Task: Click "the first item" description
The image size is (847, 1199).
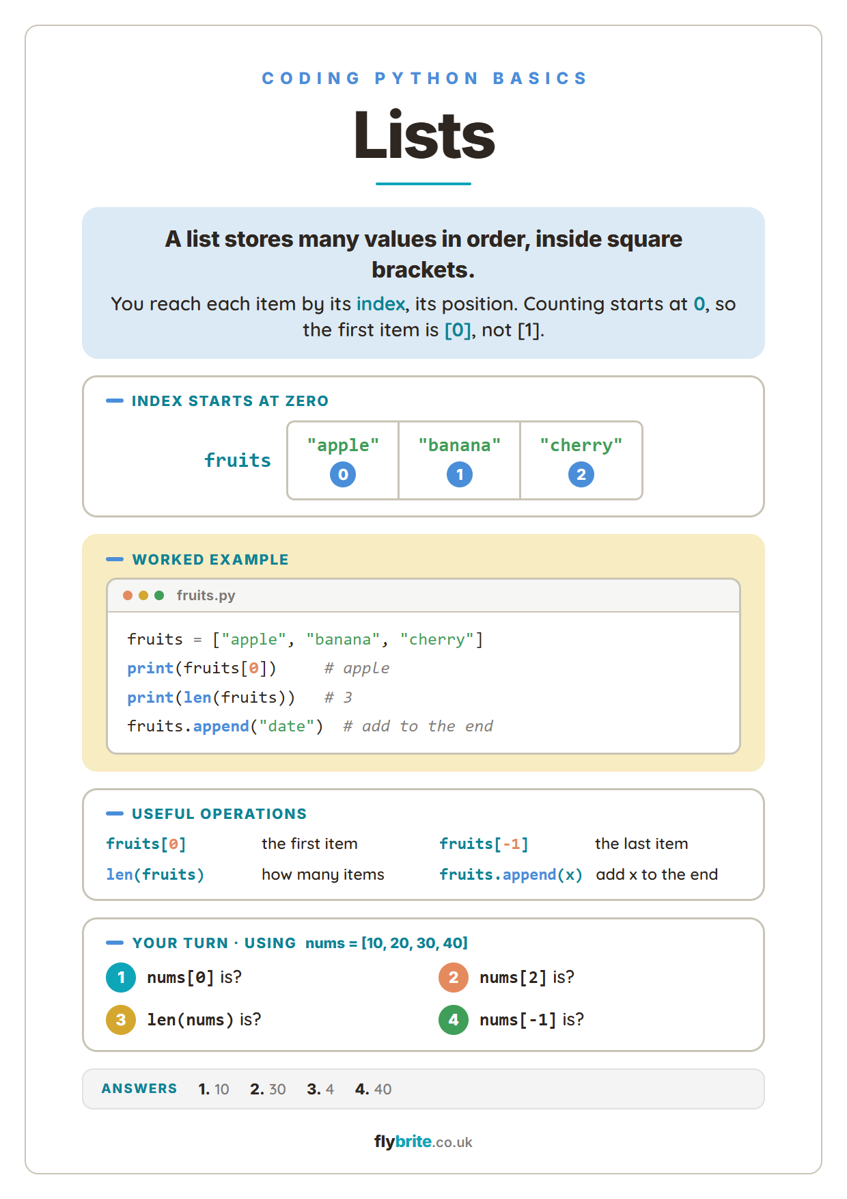Action: [309, 844]
